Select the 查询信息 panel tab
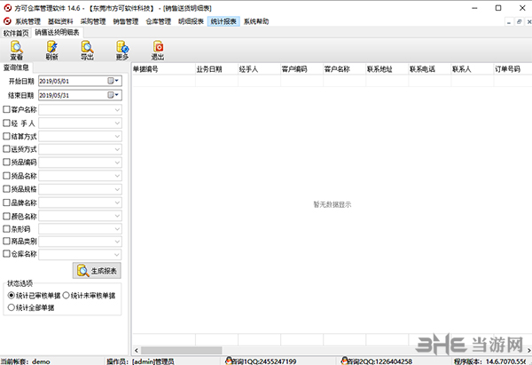Screen dimensions: 532x365 16,67
